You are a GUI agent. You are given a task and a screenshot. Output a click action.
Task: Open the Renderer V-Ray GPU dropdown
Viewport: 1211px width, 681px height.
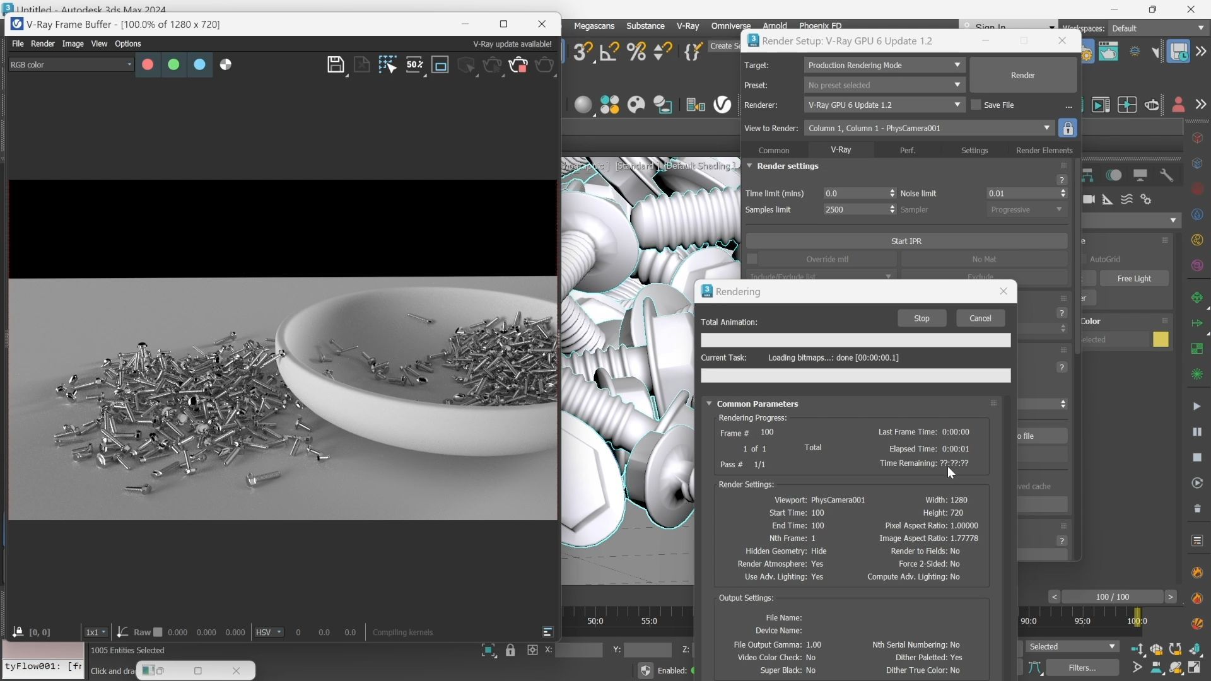884,105
